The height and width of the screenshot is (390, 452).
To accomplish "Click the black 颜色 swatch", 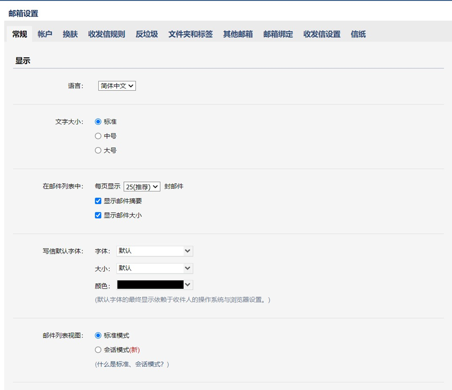I will (150, 285).
